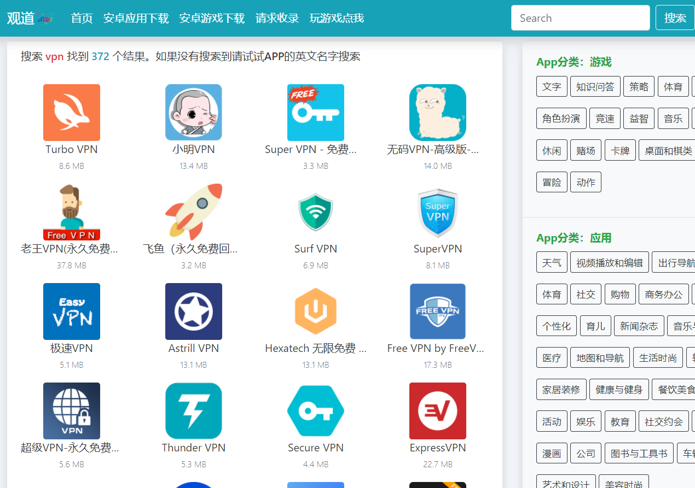The width and height of the screenshot is (695, 488).
Task: Focus the Search input field
Action: click(x=581, y=18)
